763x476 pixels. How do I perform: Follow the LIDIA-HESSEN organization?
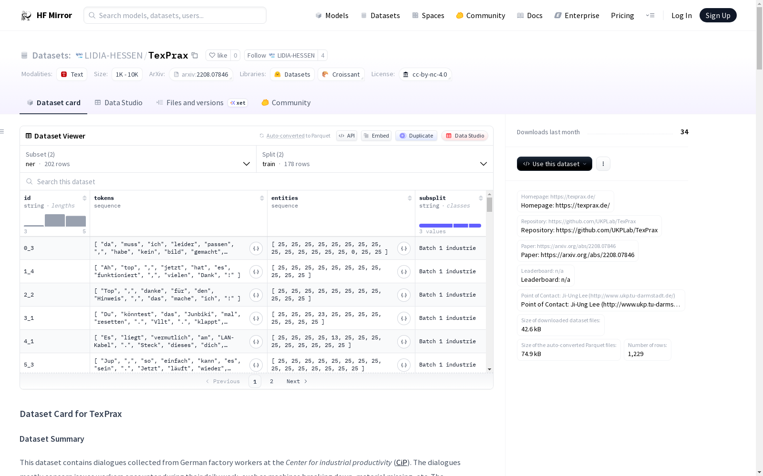(x=281, y=55)
